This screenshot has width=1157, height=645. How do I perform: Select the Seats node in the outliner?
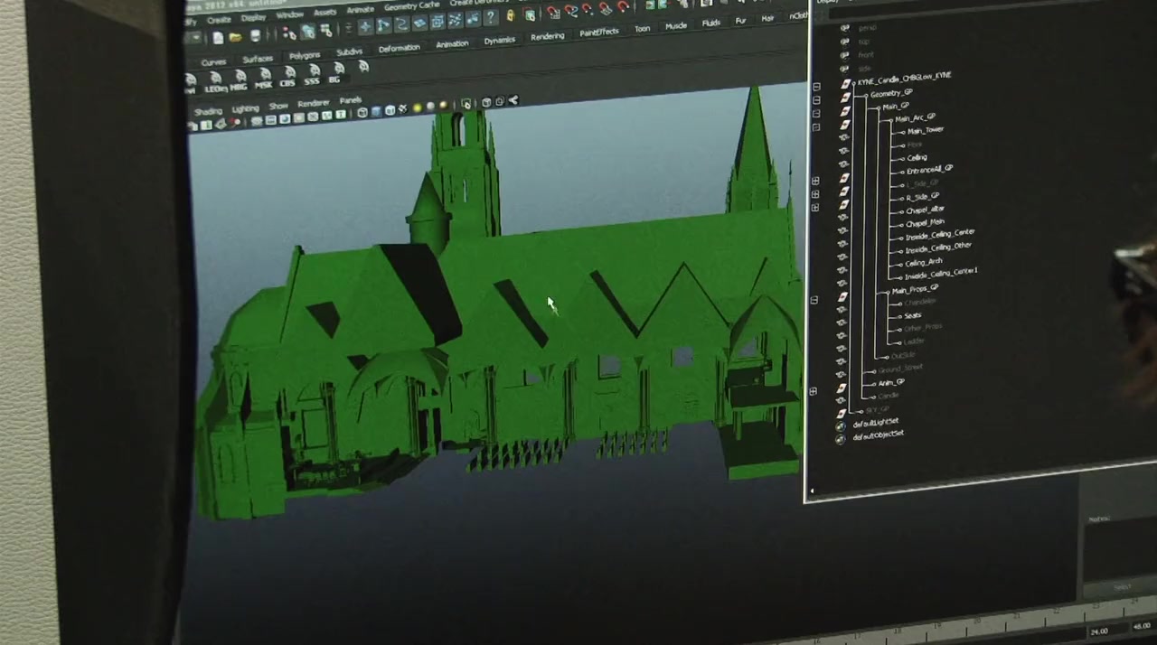point(912,315)
